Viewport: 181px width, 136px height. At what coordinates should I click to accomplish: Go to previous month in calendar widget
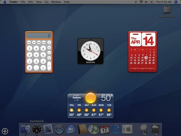tap(135, 69)
